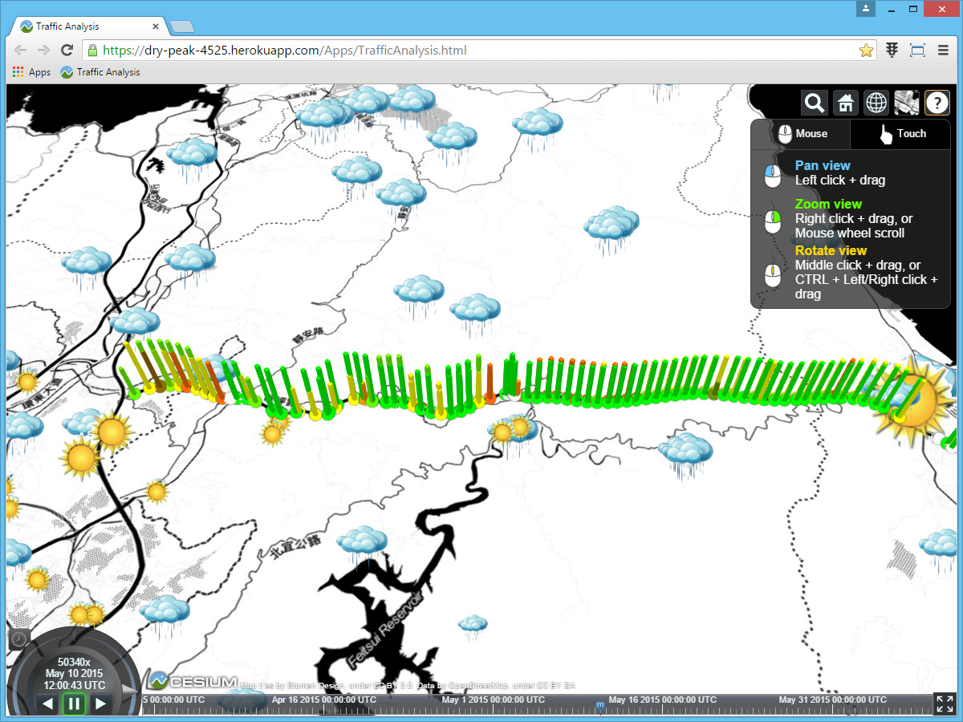This screenshot has height=722, width=963.
Task: Jump timeline to May 1 2015 label
Action: [494, 700]
